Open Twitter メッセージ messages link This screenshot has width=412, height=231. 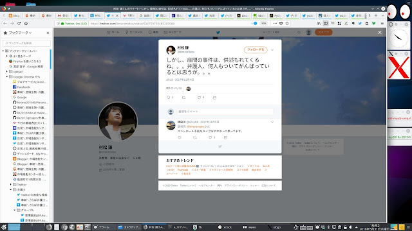coord(173,32)
